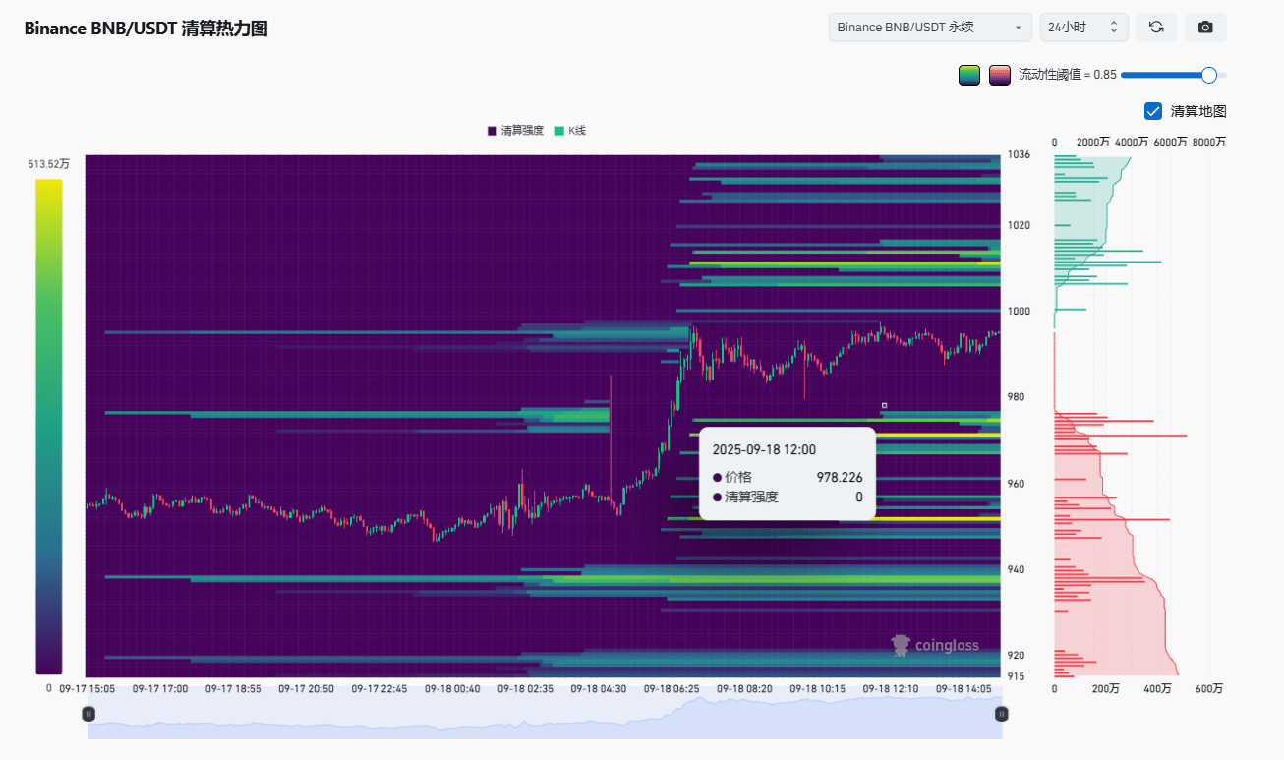Screen dimensions: 1284x760
Task: Click the refresh chart icon
Action: coord(1156,28)
